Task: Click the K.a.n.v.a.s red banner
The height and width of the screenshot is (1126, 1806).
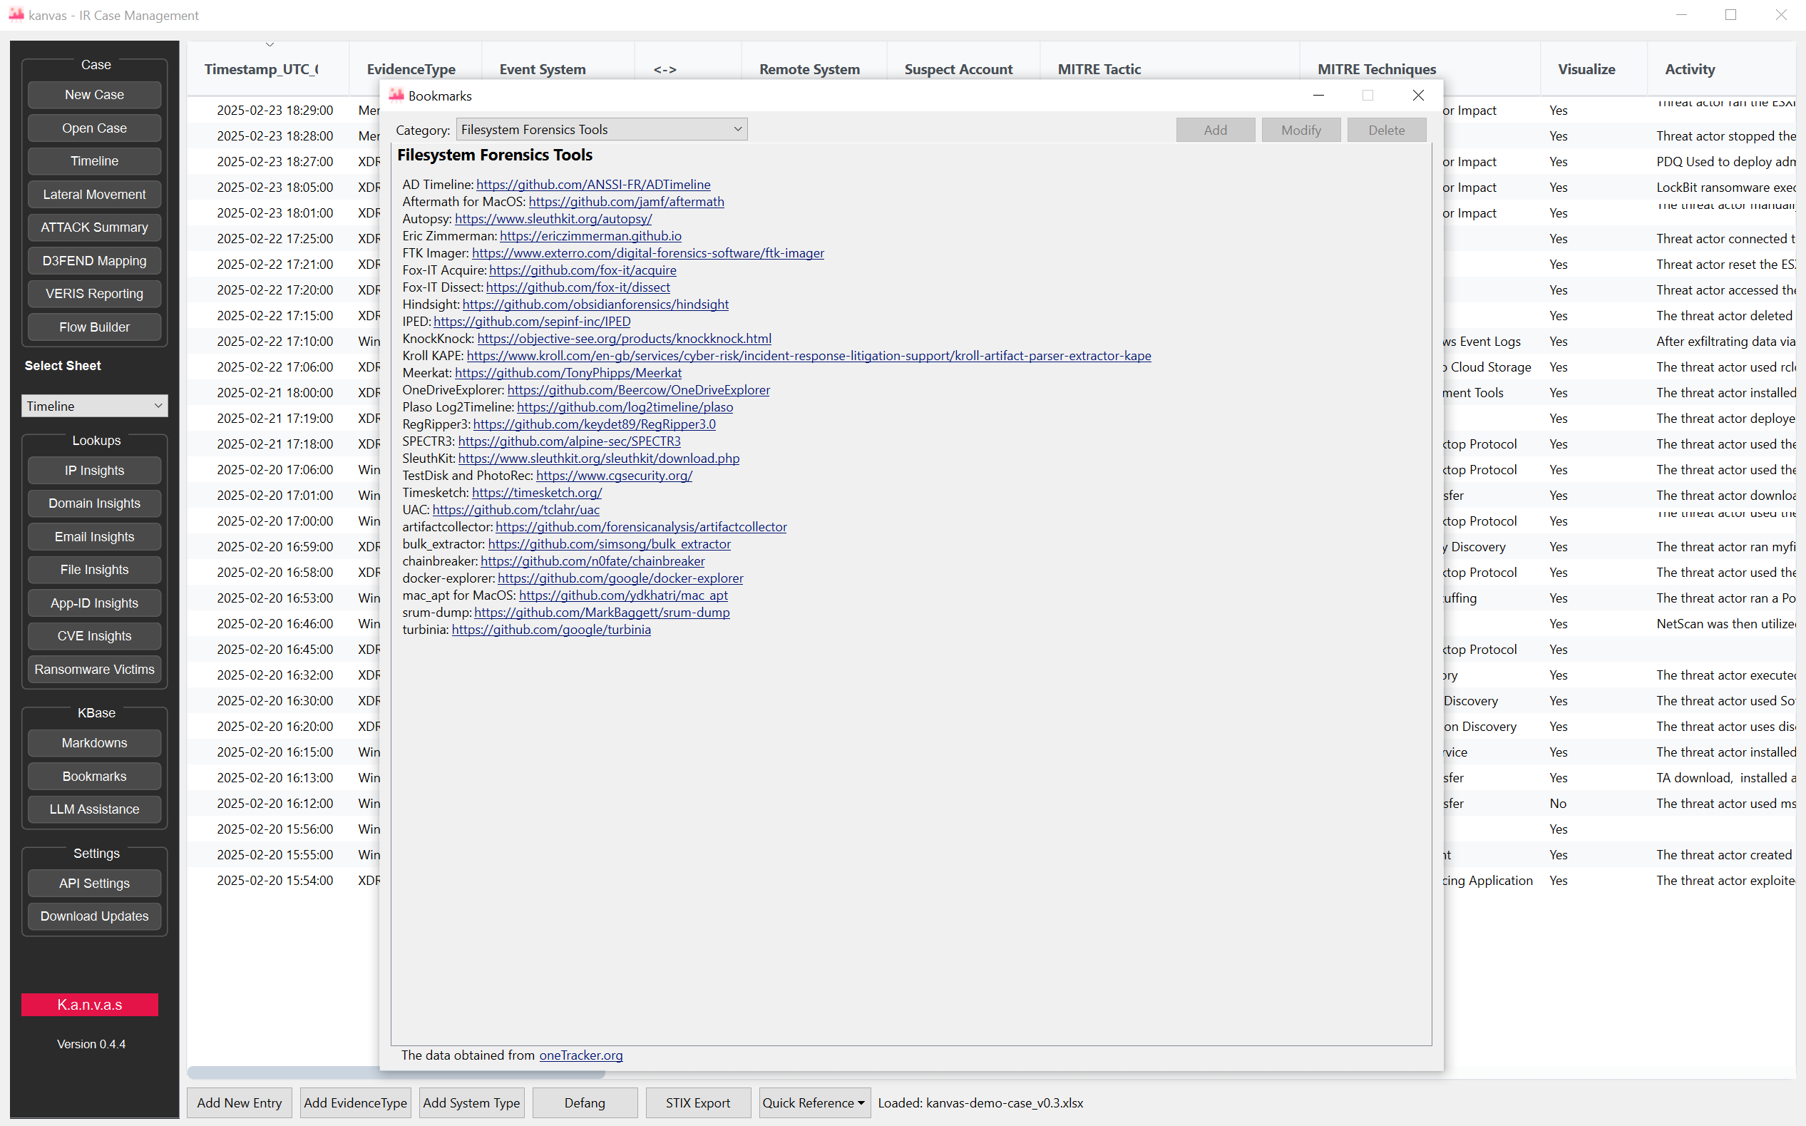Action: coord(90,1005)
